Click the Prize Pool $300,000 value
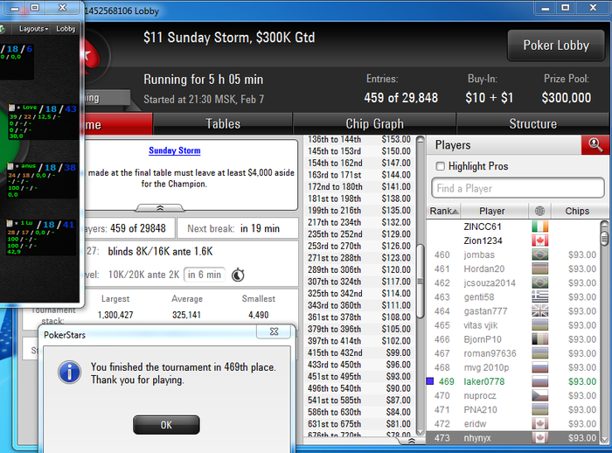The height and width of the screenshot is (453, 612). [x=566, y=98]
